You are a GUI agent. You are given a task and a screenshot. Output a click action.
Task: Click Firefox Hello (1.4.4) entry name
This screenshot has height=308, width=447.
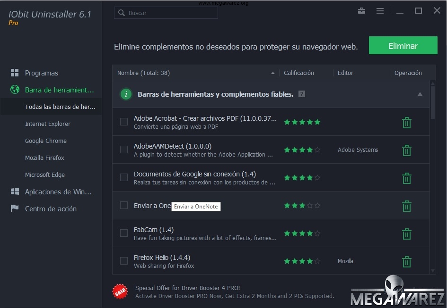[x=162, y=258]
